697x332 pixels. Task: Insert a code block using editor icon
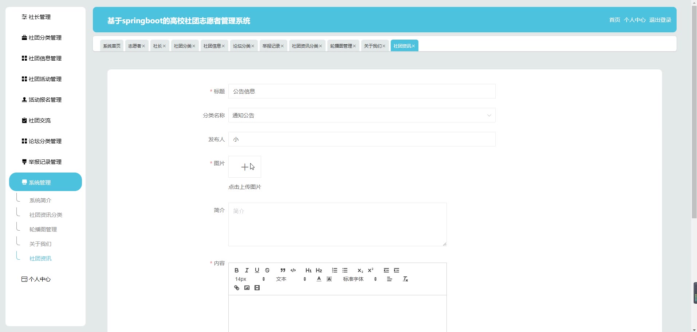coord(293,270)
